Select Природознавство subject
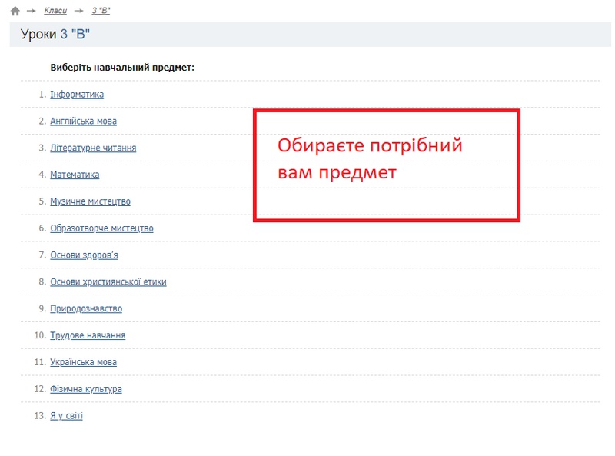 (86, 308)
